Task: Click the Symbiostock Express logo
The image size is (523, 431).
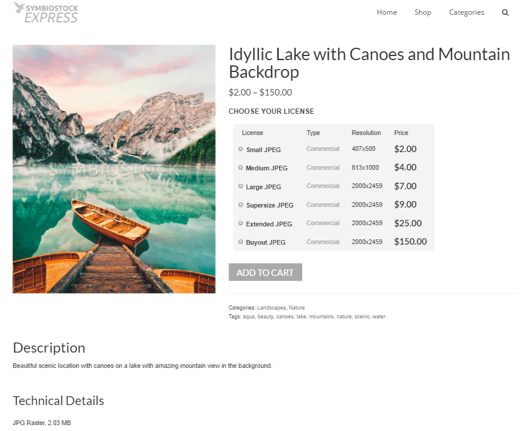Action: [46, 12]
